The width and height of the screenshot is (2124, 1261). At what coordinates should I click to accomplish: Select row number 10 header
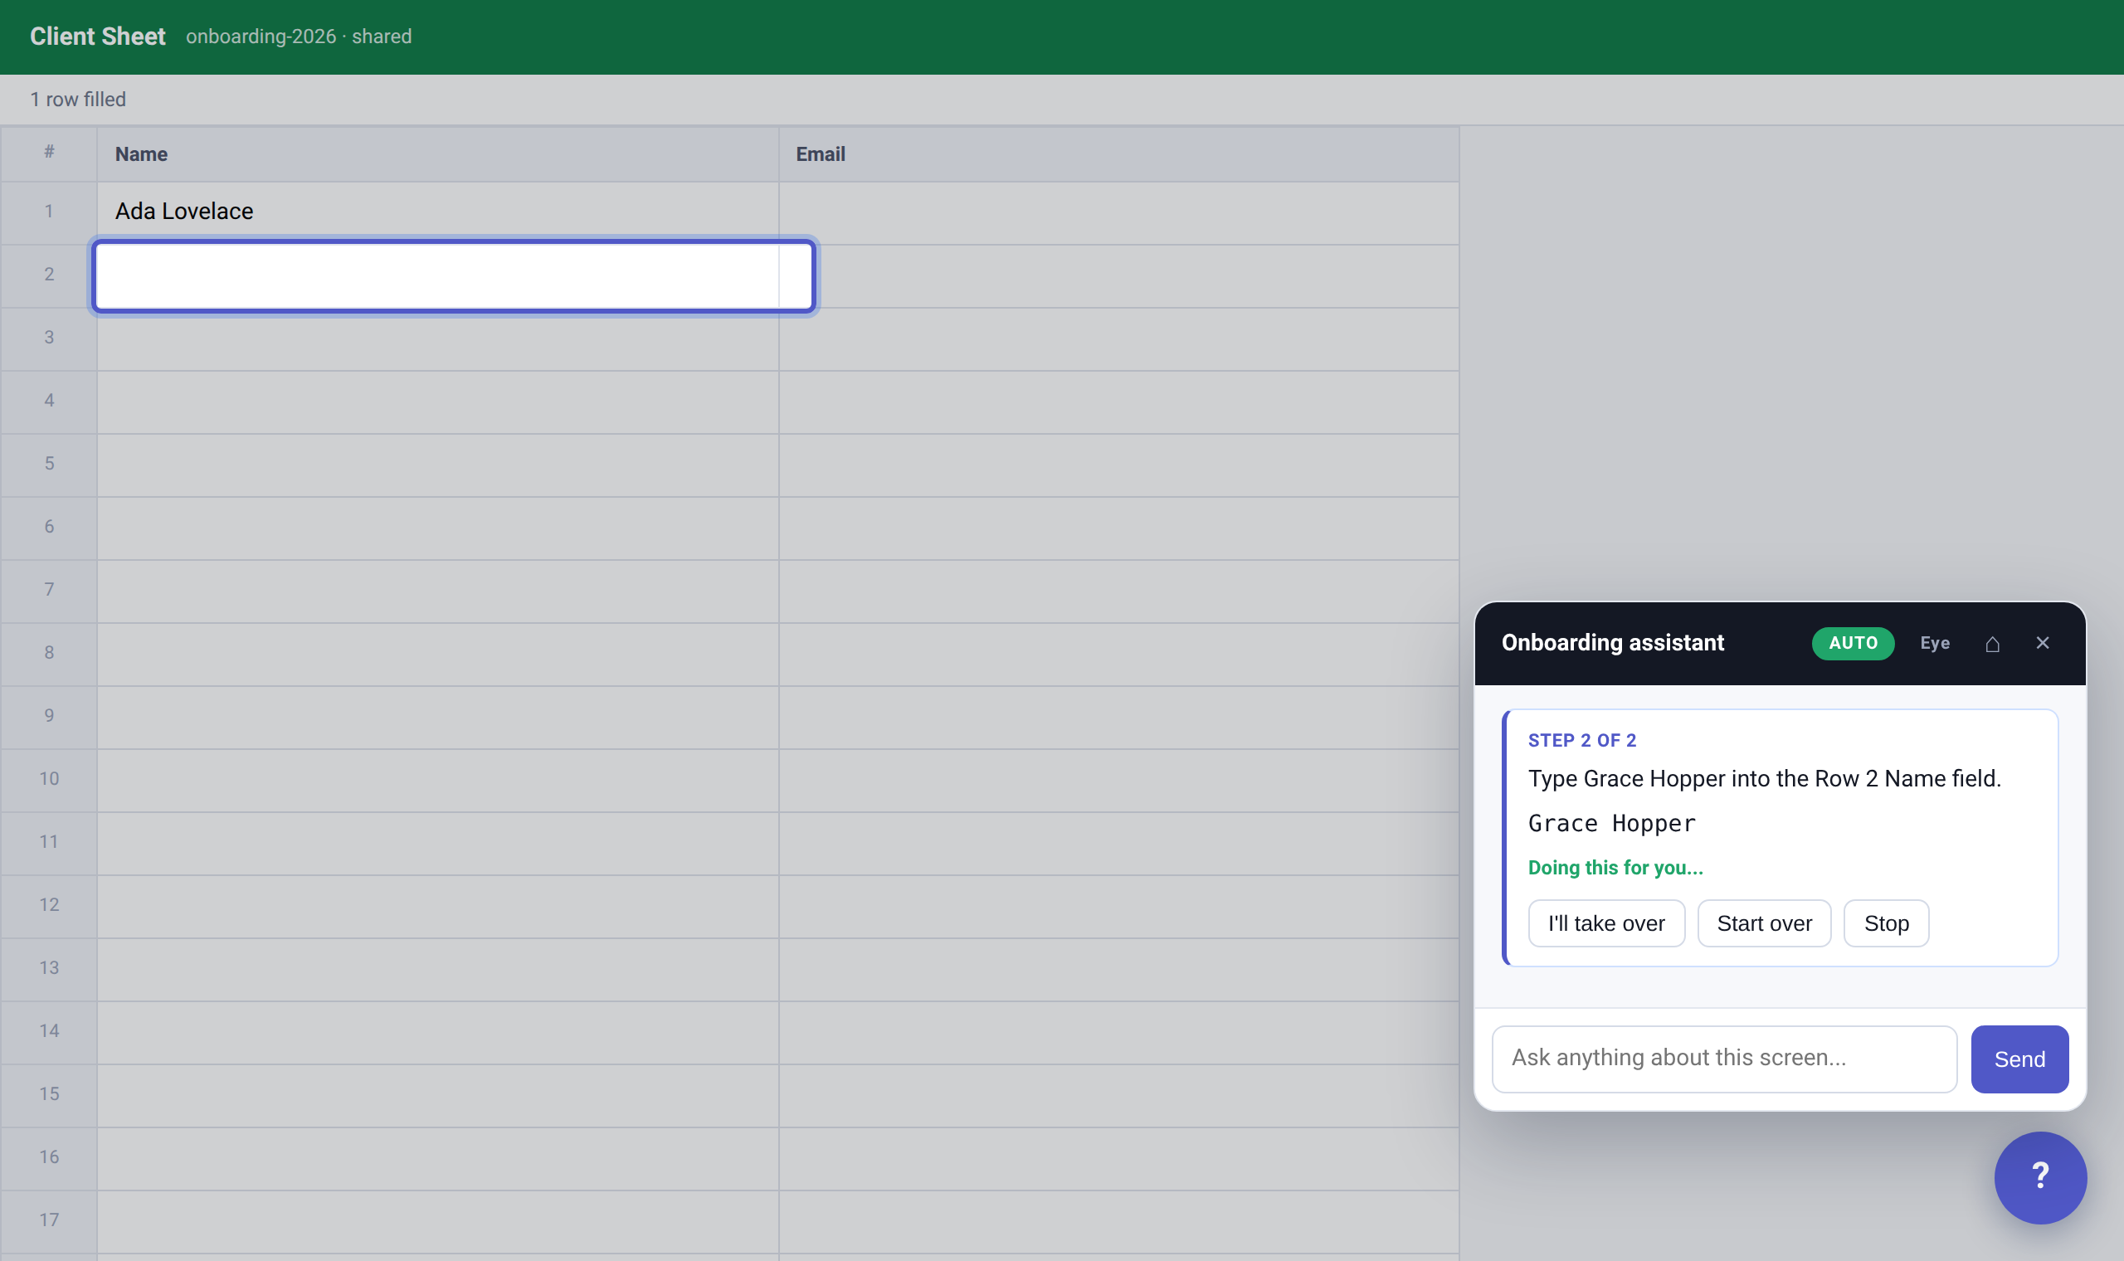point(48,779)
